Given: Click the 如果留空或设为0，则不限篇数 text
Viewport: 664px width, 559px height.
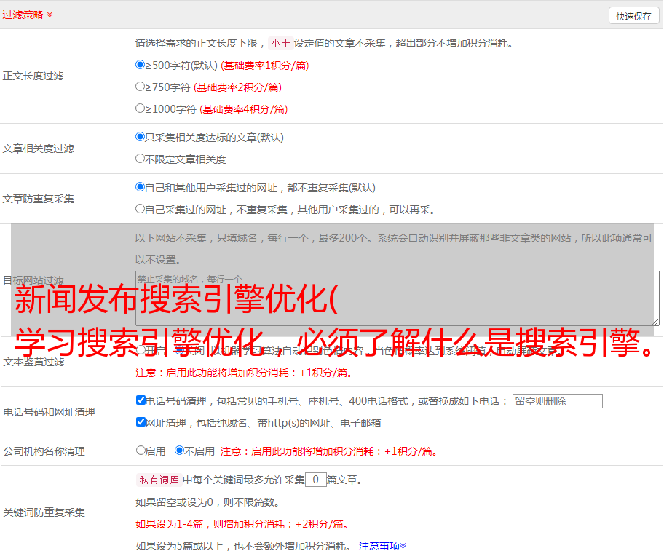Looking at the screenshot, I should tap(207, 502).
